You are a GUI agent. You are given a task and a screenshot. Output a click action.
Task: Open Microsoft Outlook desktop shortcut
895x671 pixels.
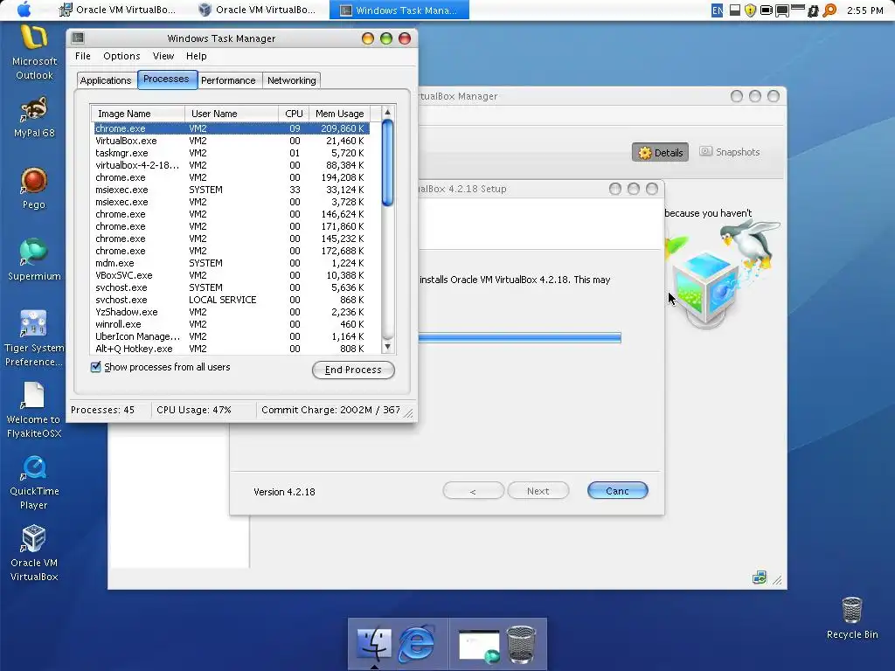pyautogui.click(x=34, y=52)
